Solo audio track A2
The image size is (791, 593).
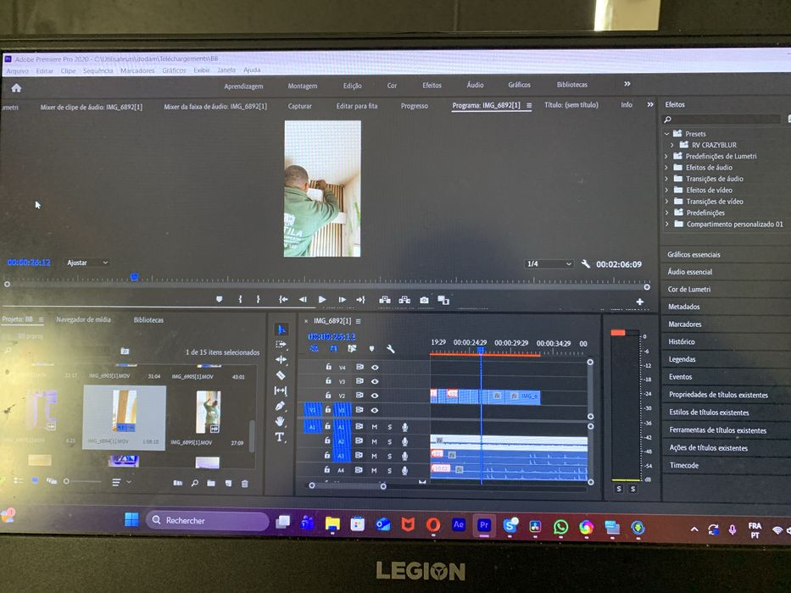[389, 441]
